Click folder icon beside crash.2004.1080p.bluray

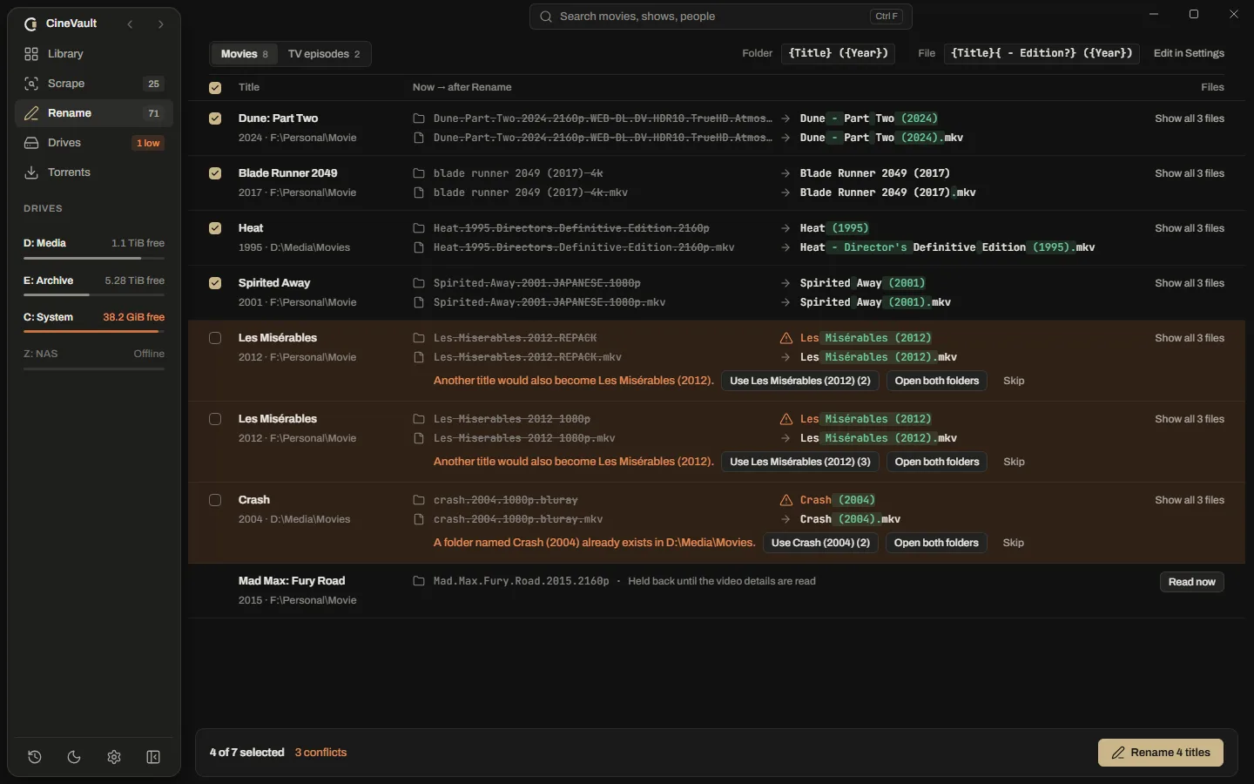pyautogui.click(x=419, y=500)
